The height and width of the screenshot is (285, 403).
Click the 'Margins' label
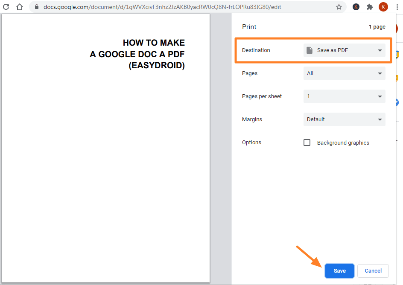pyautogui.click(x=252, y=119)
